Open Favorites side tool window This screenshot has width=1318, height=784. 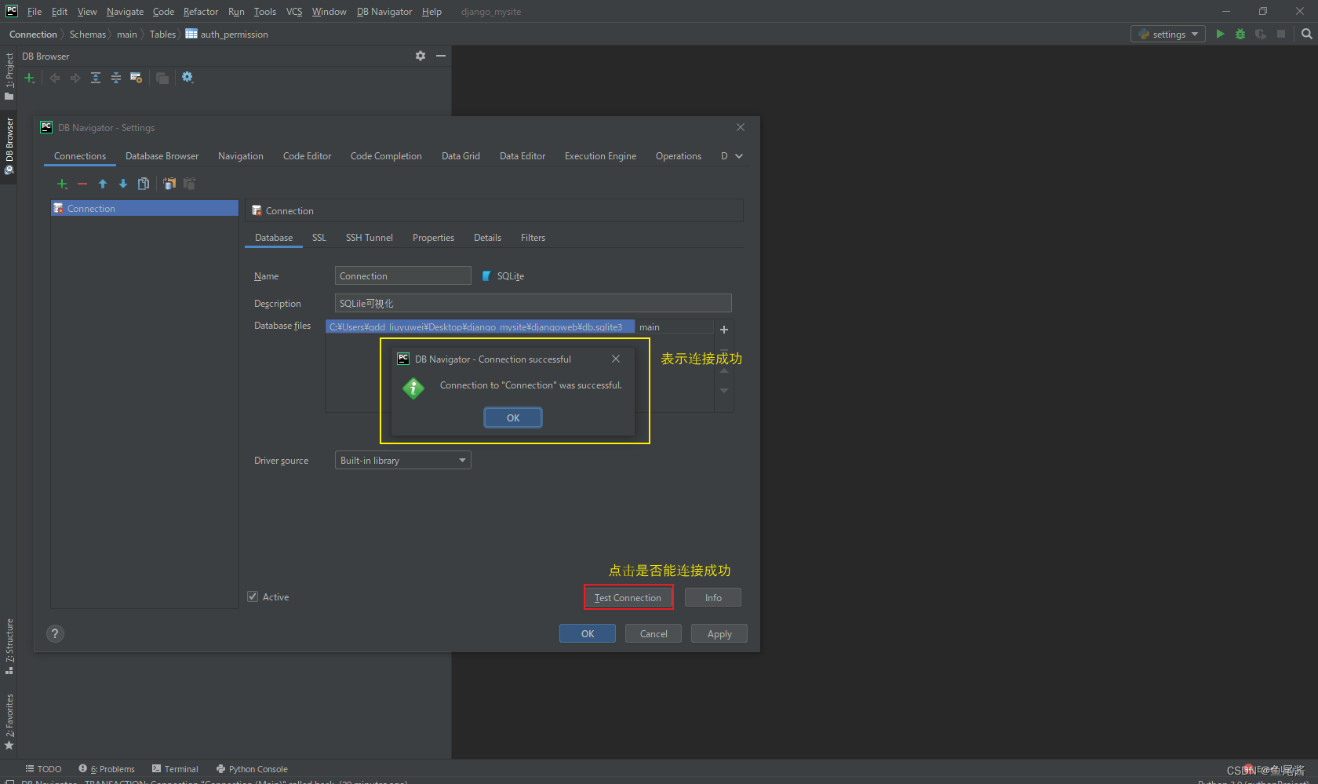[x=9, y=721]
